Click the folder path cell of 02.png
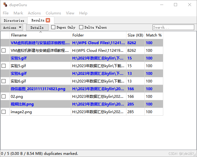197x157 pixels. (x=98, y=97)
